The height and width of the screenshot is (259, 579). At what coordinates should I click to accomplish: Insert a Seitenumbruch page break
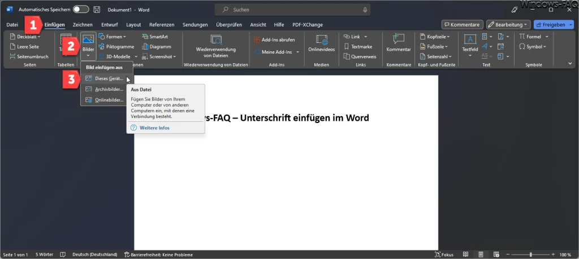[29, 56]
